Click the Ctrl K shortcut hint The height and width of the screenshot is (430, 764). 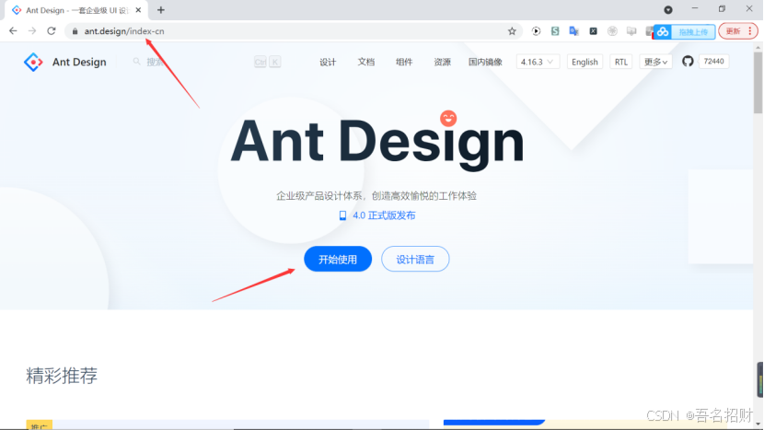(268, 62)
